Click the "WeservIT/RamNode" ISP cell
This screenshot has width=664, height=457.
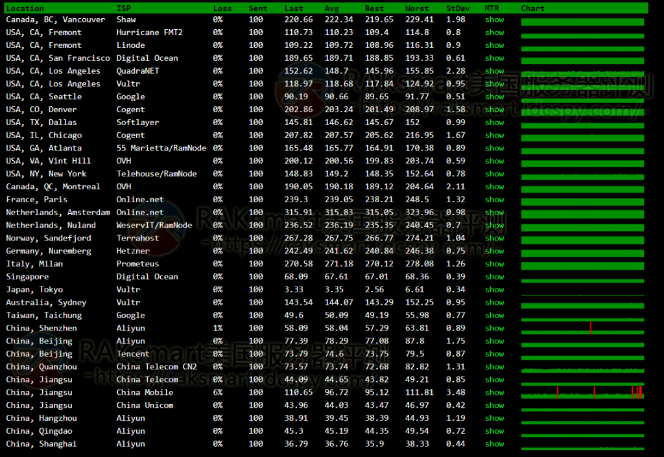pos(154,225)
